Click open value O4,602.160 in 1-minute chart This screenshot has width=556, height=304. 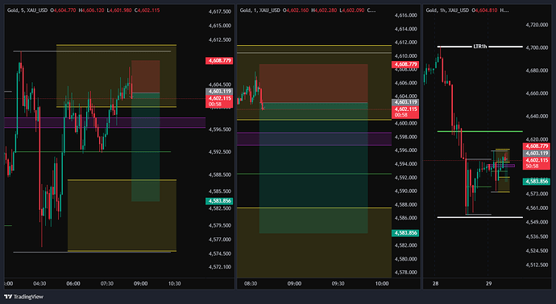(296, 10)
